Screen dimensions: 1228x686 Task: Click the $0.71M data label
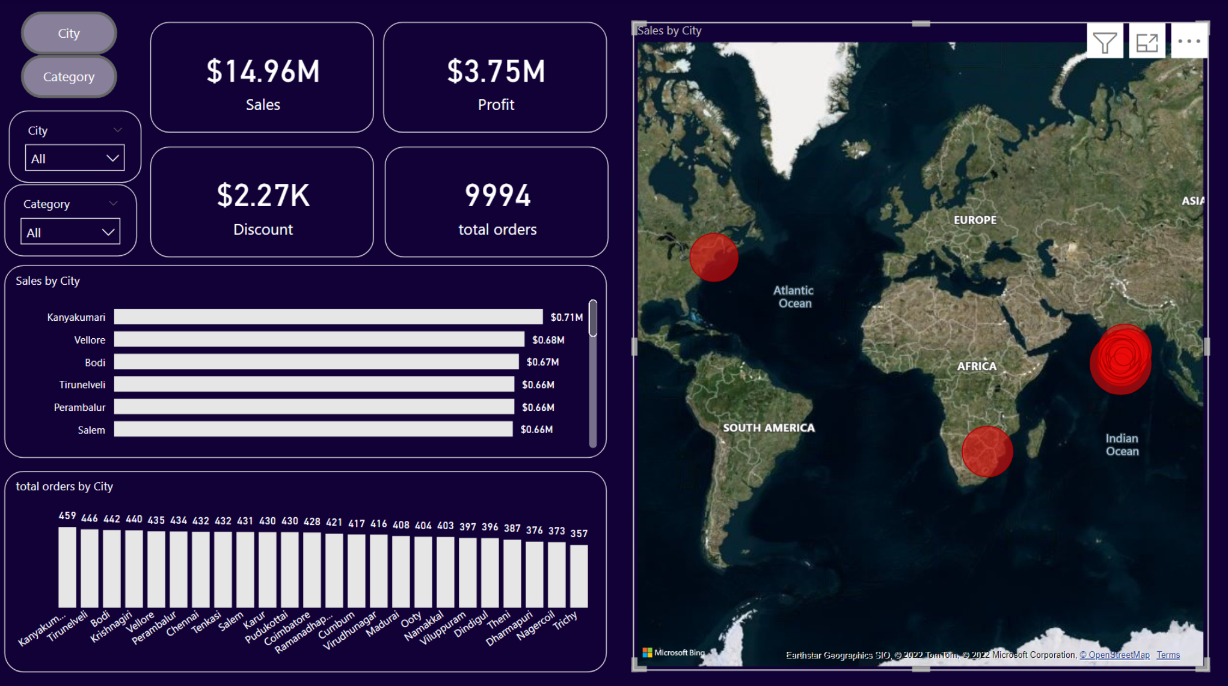click(x=566, y=317)
